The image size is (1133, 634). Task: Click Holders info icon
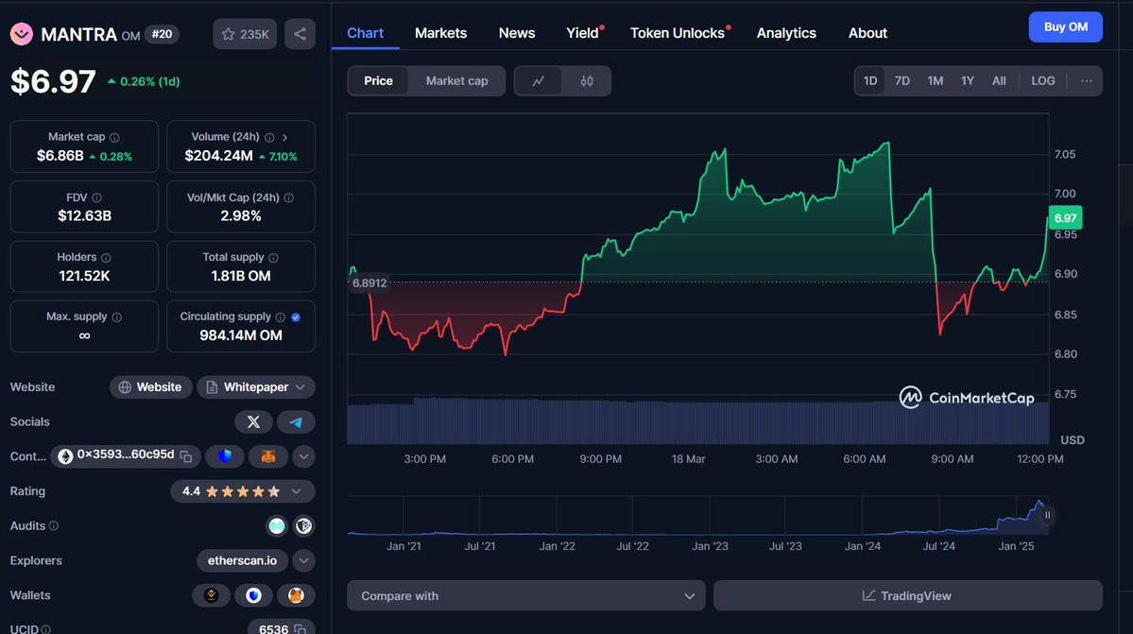coord(106,258)
